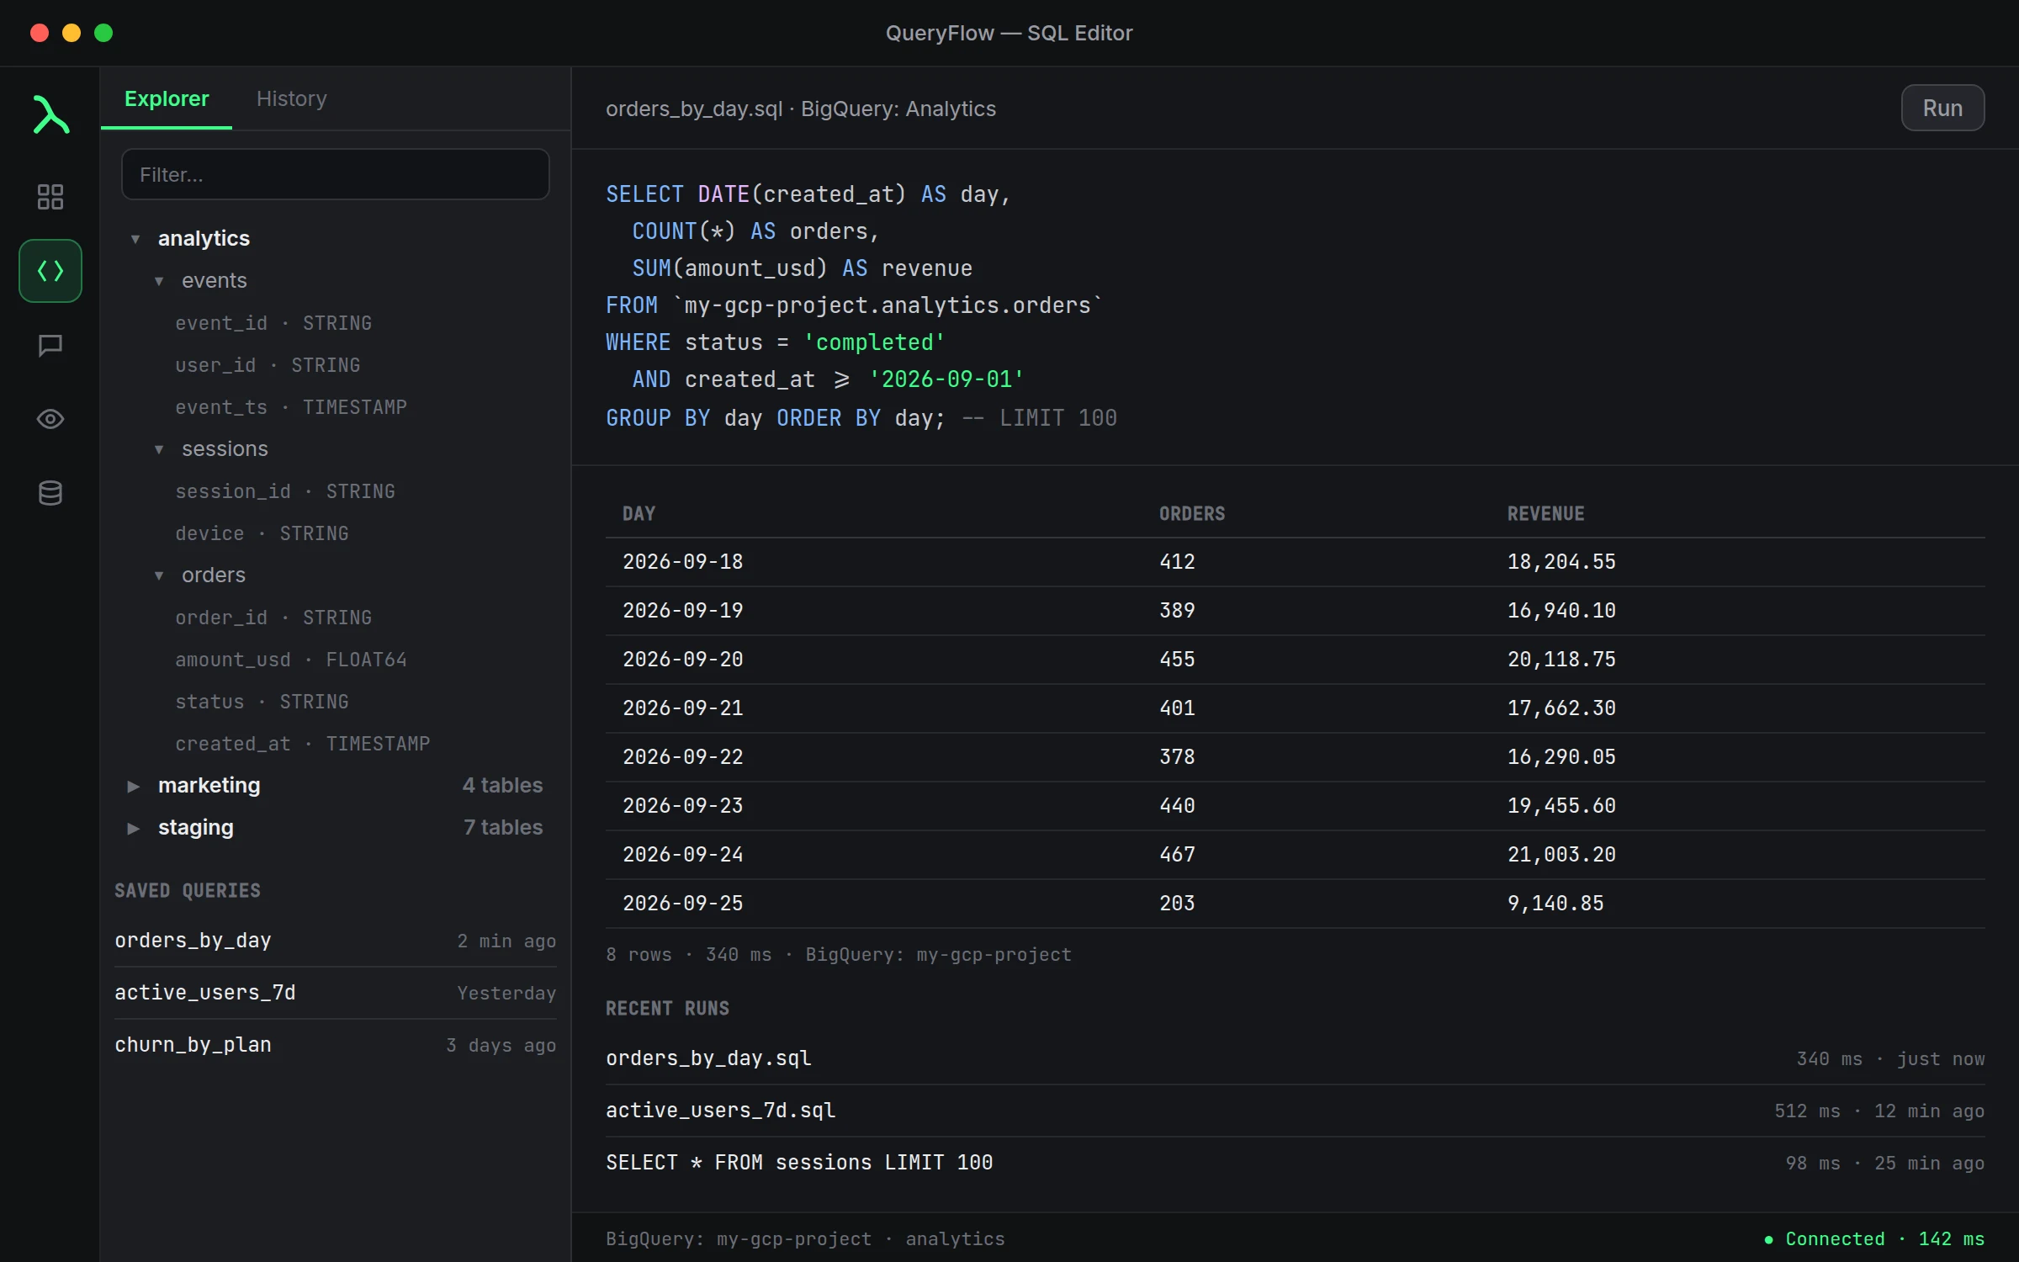The image size is (2019, 1262).
Task: Open saved query churn_by_plan
Action: click(335, 1045)
